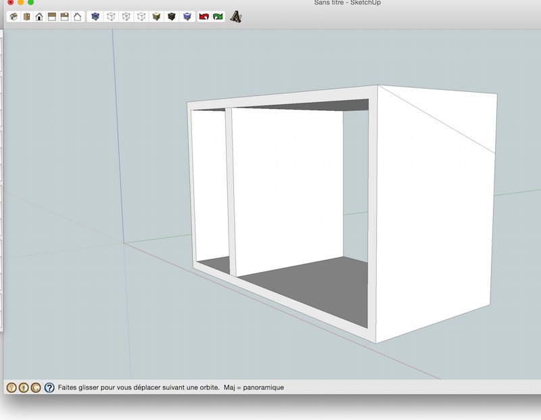Screen dimensions: 541x420
Task: Switch to the Left view outline icon
Action: (x=77, y=16)
